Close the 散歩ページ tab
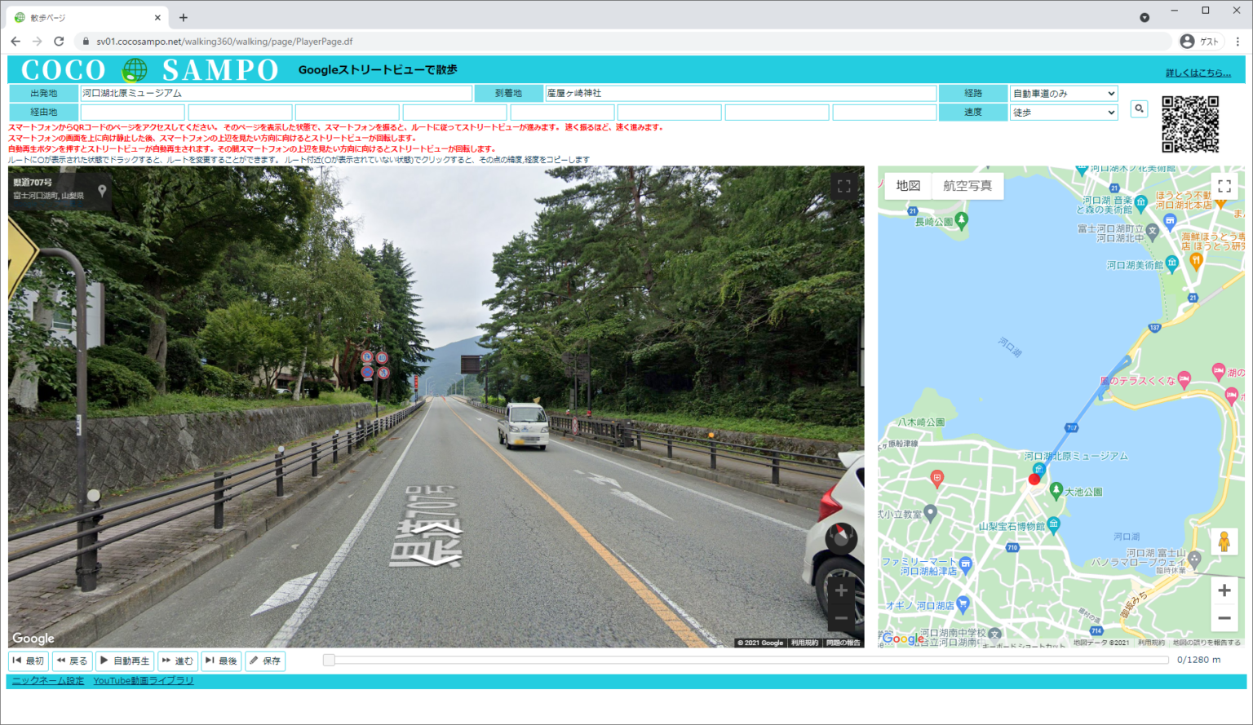Screen dimensions: 1253x725 coord(157,17)
